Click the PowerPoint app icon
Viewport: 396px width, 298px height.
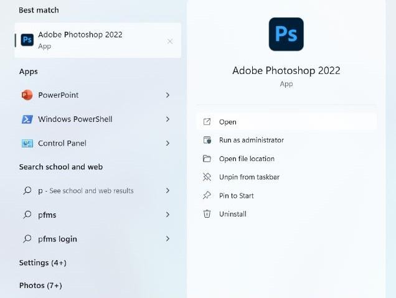point(27,95)
